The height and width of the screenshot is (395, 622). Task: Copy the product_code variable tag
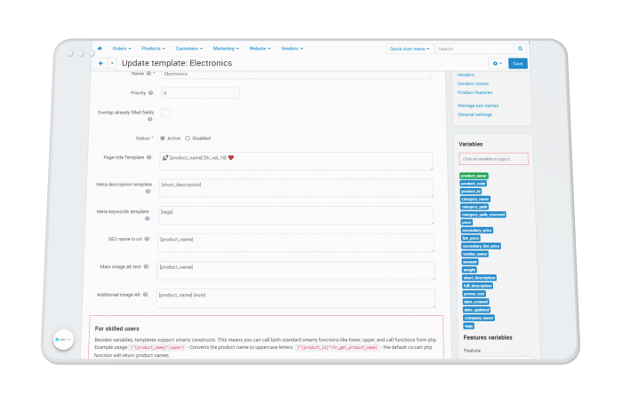click(x=474, y=184)
